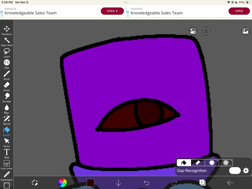Open the selection area menu icon
Image resolution: width=252 pixels, height=189 pixels.
(x=206, y=31)
